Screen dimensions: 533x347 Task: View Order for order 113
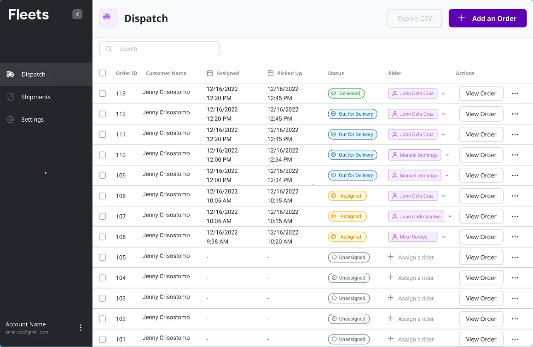pyautogui.click(x=481, y=94)
